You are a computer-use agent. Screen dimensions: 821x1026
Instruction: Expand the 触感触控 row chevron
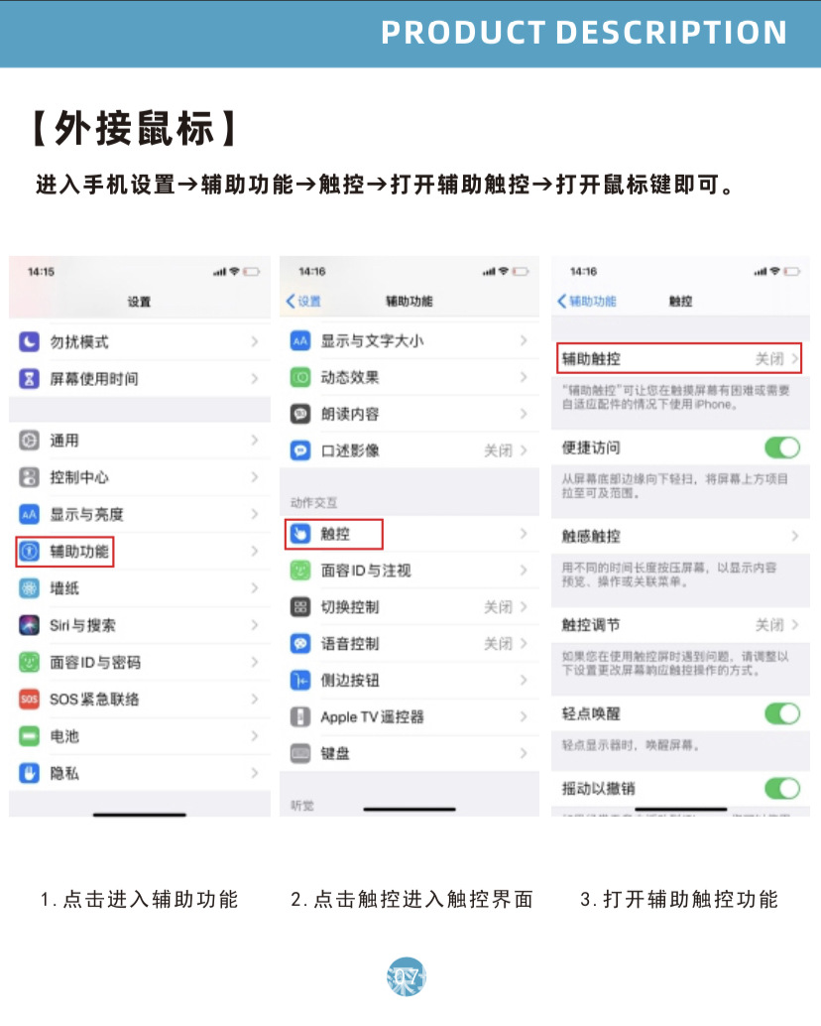click(795, 536)
